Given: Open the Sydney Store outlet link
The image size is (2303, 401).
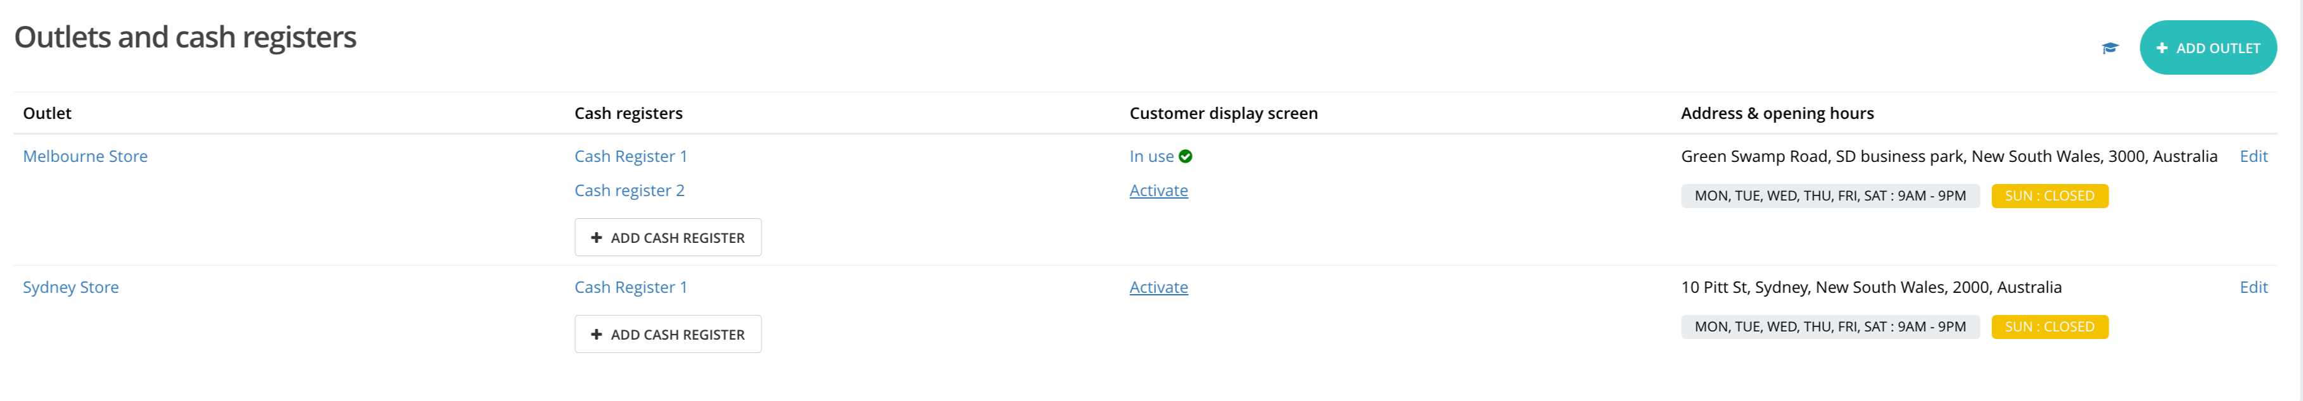Looking at the screenshot, I should coord(71,287).
